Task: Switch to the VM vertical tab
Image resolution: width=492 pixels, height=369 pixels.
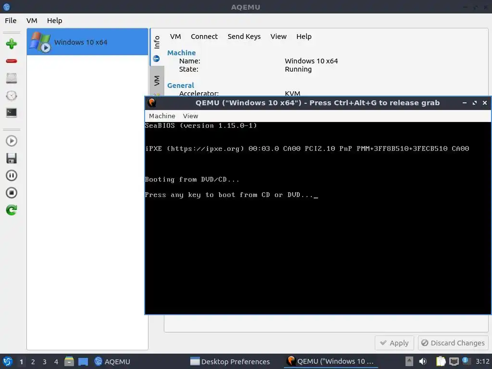Action: click(157, 81)
